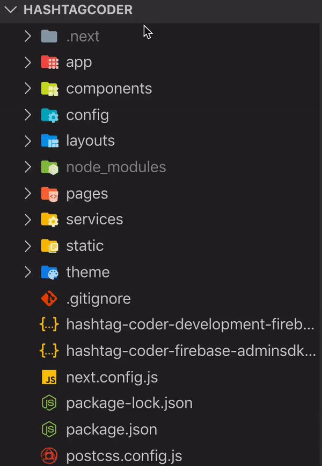Screen dimensions: 322x466
Task: Expand the layouts folder chevron
Action: (28, 141)
